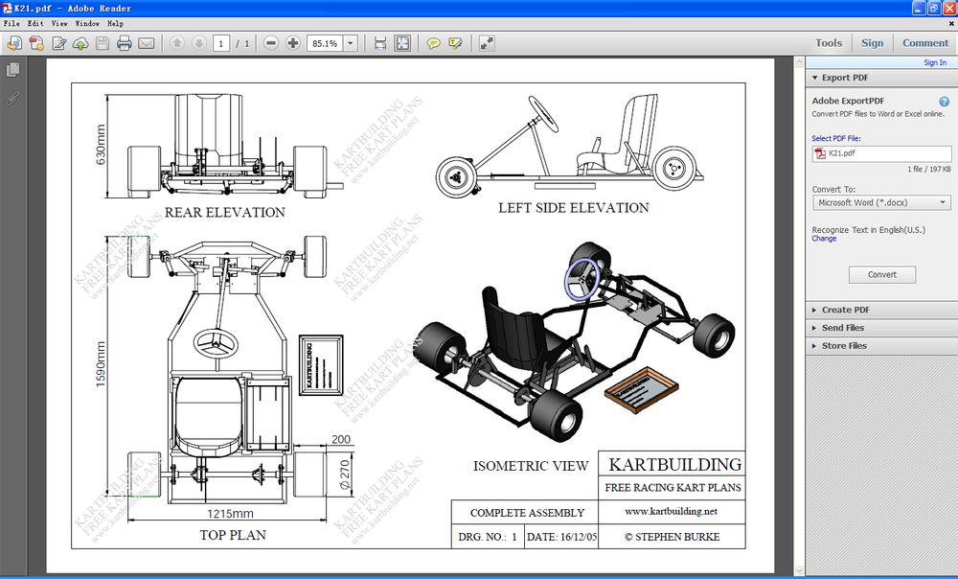958x579 pixels.
Task: Click the '1 file / 197 KB' text
Action: click(928, 170)
